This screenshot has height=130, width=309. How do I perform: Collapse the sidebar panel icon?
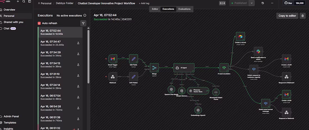[29, 1]
